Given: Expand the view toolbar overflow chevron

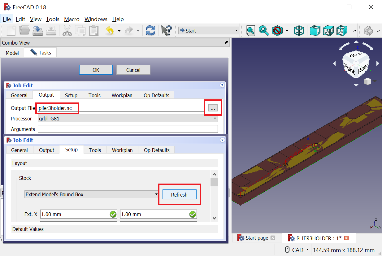Looking at the screenshot, I should tap(354, 31).
